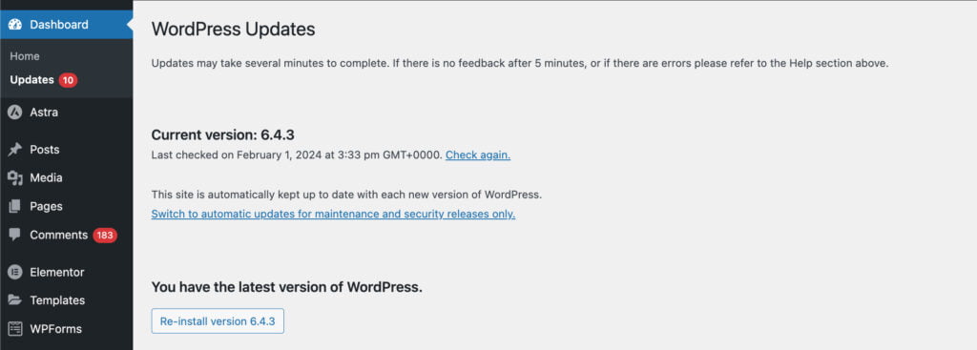Select the Posts pushpin icon
Screen dimensions: 977x350
click(x=15, y=150)
